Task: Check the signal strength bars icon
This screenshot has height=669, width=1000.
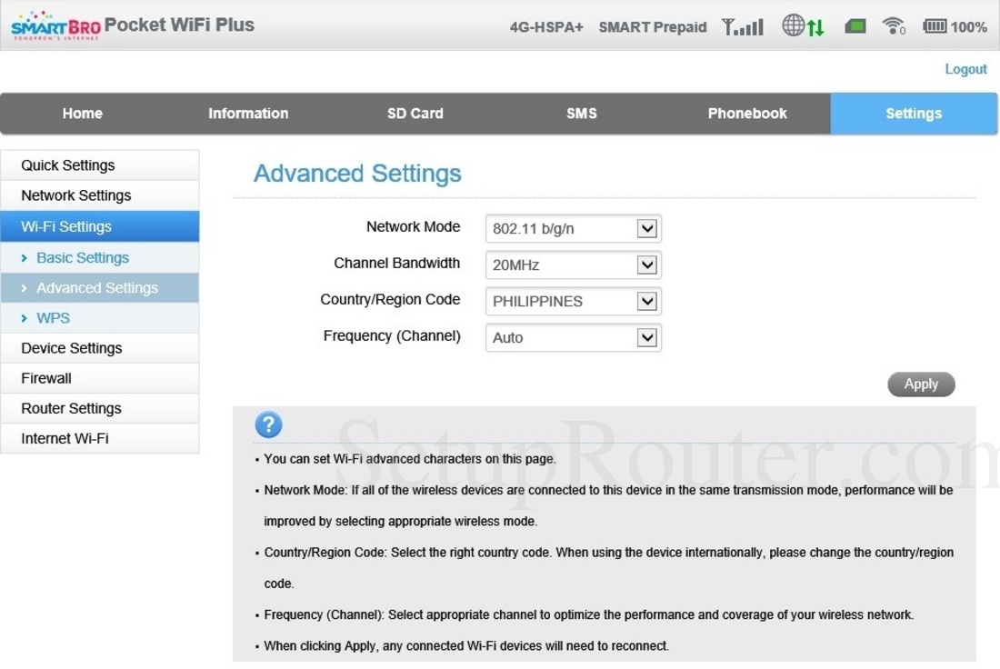Action: coord(743,26)
